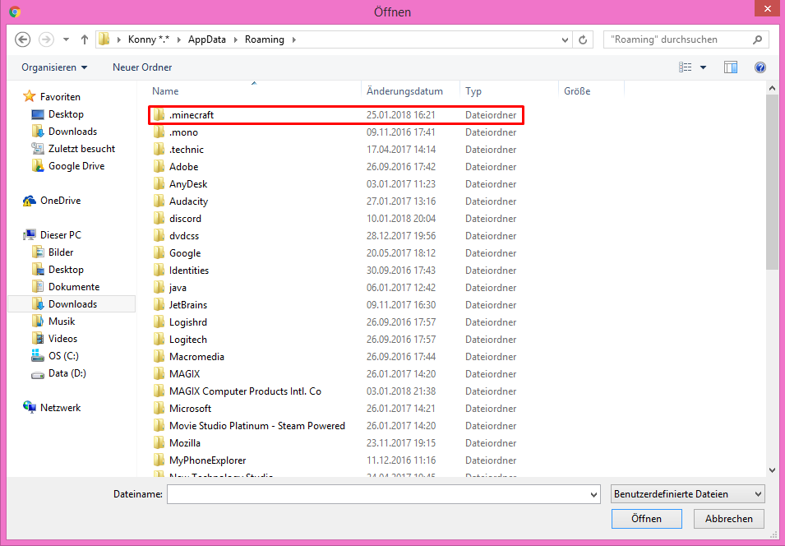The image size is (785, 546).
Task: Toggle the preview pane icon
Action: [731, 67]
